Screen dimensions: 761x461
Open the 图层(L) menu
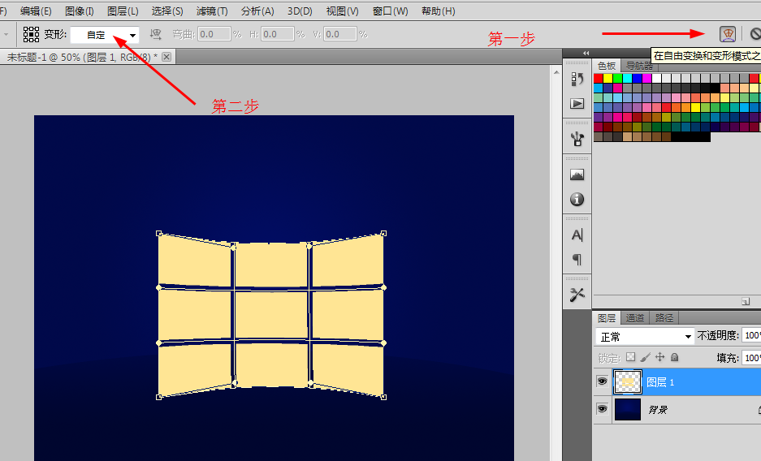tap(123, 11)
